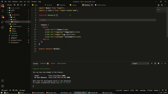
Task: Open the Extensions view icon
Action: pyautogui.click(x=3, y=27)
